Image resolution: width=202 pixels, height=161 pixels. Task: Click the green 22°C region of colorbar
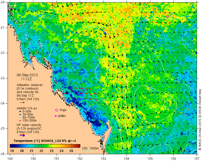click(x=42, y=146)
